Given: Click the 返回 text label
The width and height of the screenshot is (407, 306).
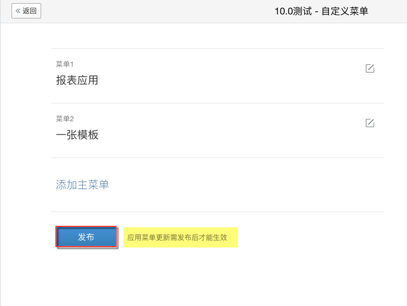Looking at the screenshot, I should tap(30, 11).
